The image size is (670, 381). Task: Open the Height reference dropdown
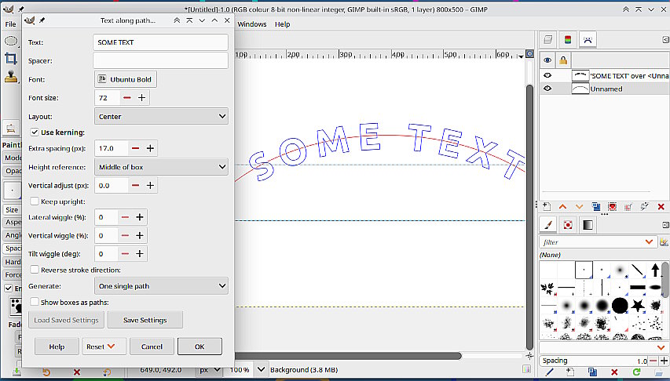pyautogui.click(x=161, y=167)
